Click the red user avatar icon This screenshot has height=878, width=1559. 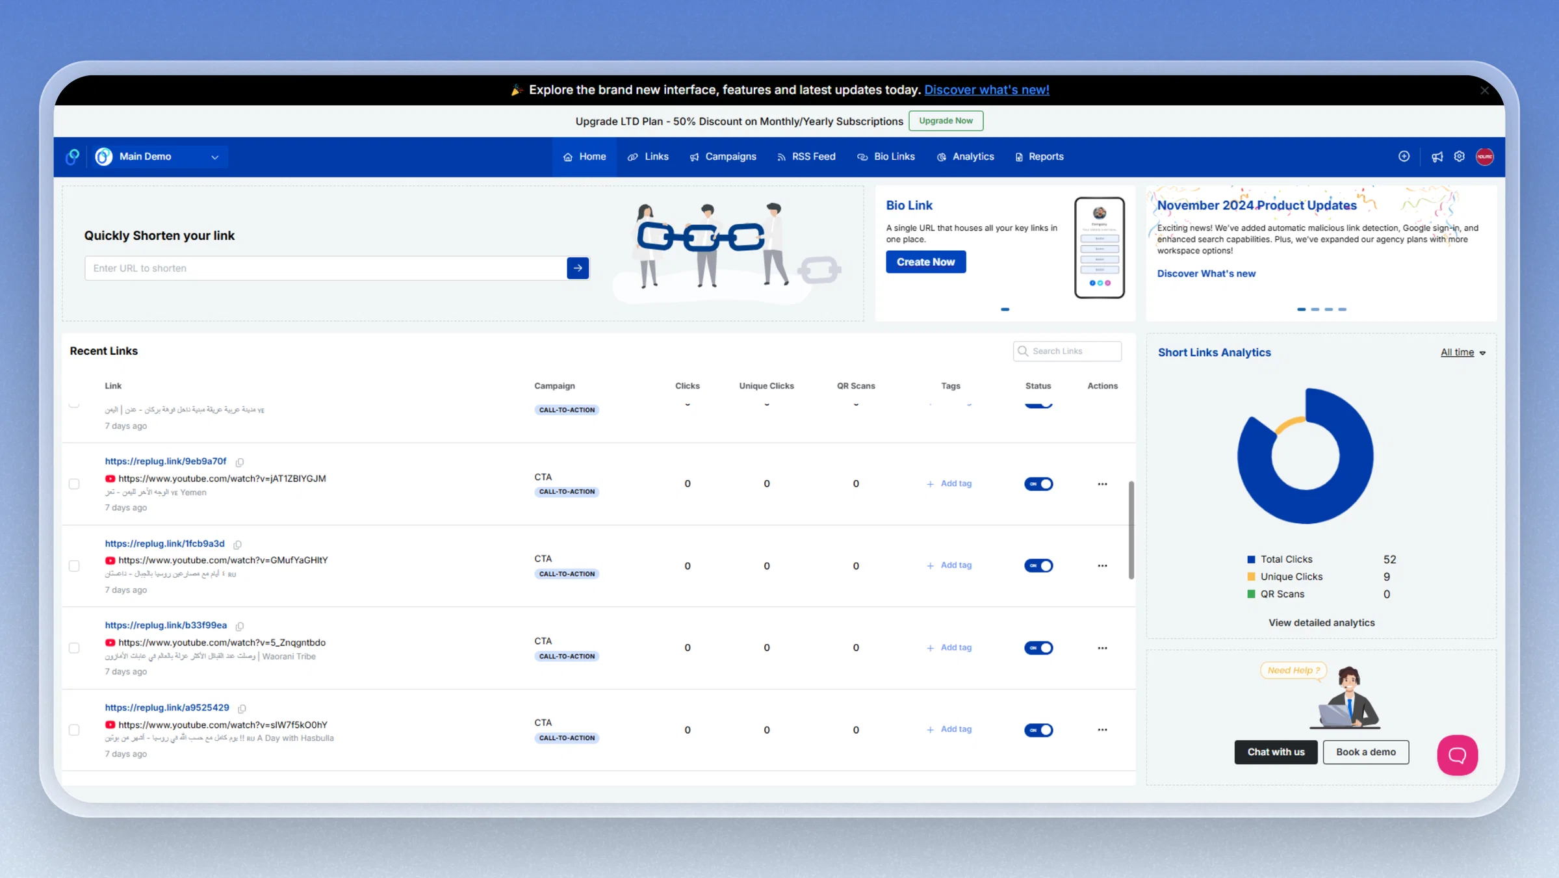point(1485,157)
